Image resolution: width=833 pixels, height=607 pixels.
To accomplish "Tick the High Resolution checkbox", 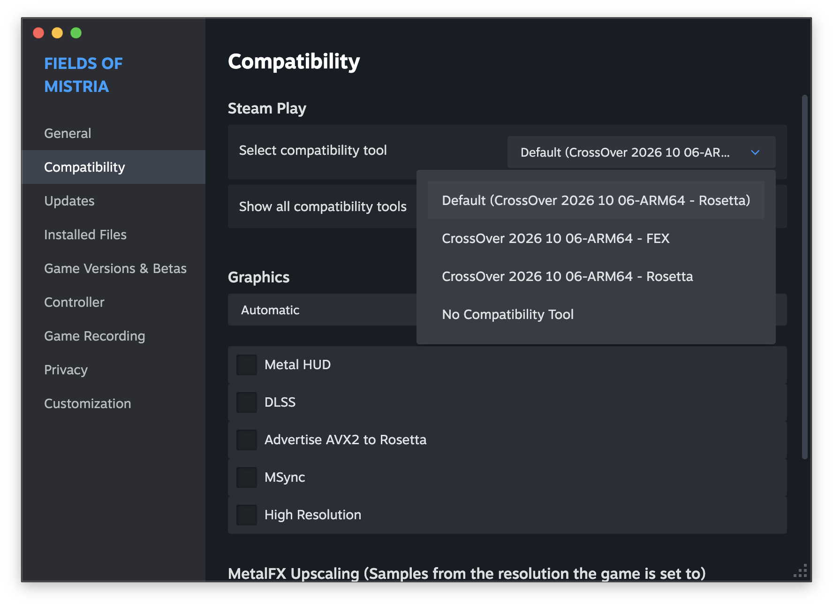I will tap(247, 515).
